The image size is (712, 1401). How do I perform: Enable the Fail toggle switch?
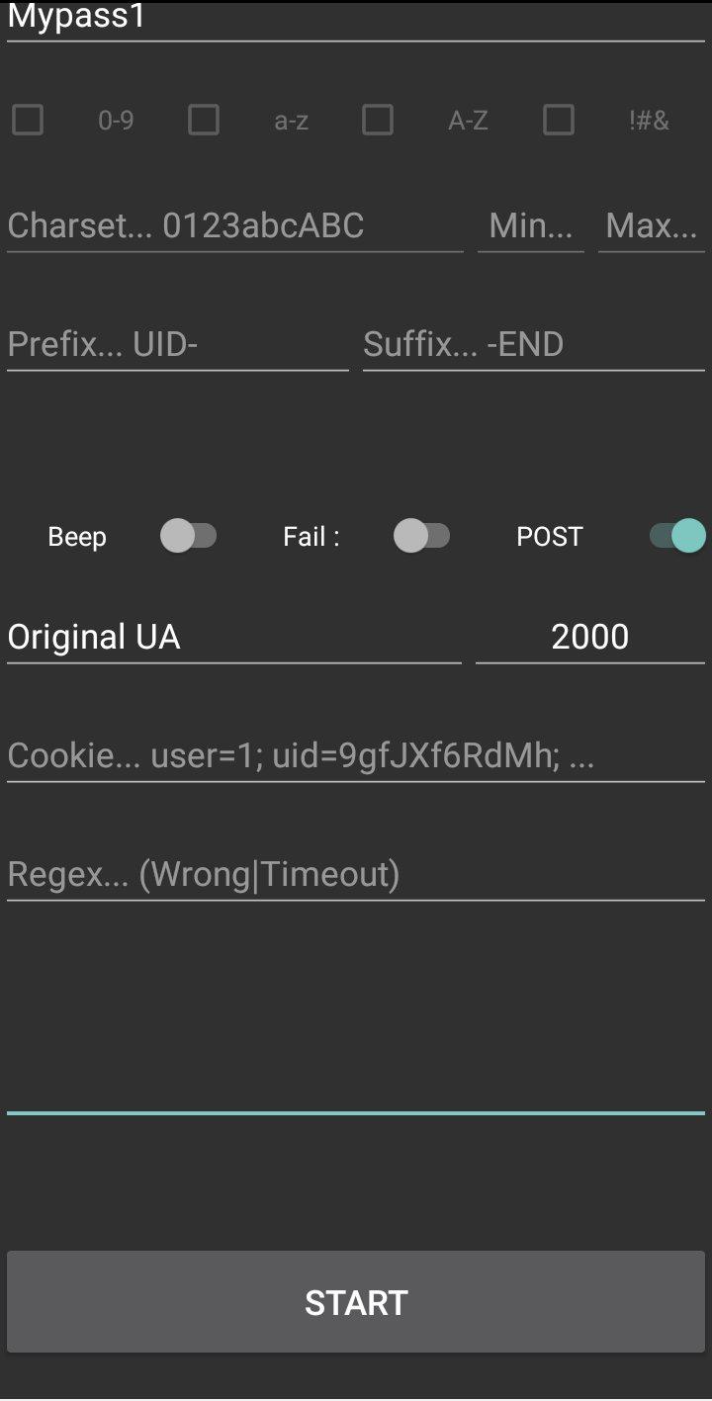(x=422, y=537)
